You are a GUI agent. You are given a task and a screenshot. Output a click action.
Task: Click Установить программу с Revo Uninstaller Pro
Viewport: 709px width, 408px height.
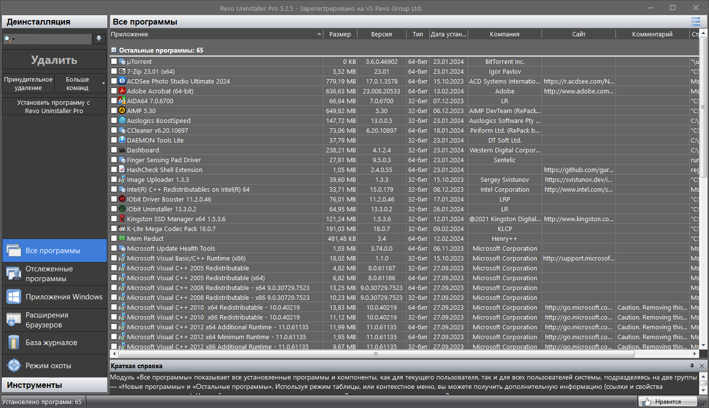[x=54, y=106]
